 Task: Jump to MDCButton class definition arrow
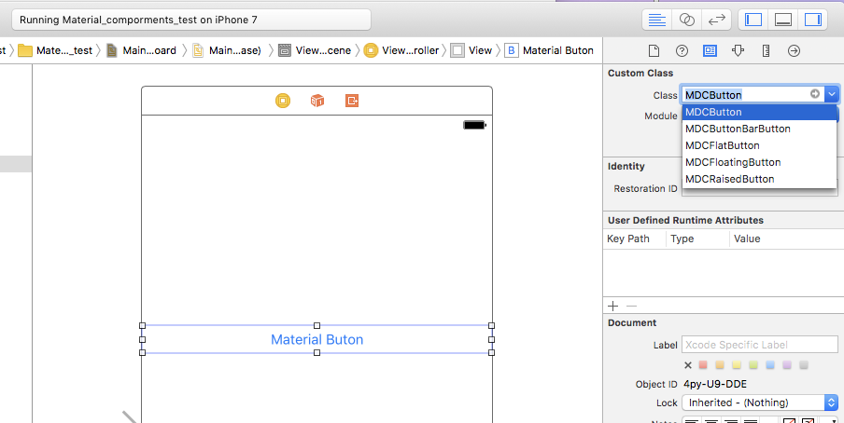(815, 94)
